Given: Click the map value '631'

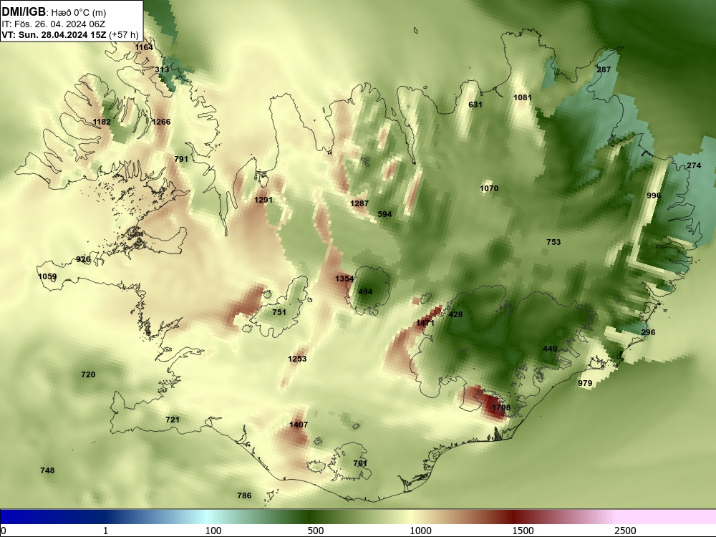Looking at the screenshot, I should [475, 105].
